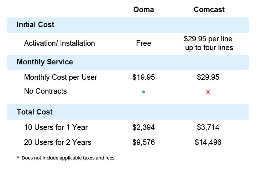The image size is (257, 169).
Task: Select the Monthly Cost per User label
Action: [x=61, y=77]
